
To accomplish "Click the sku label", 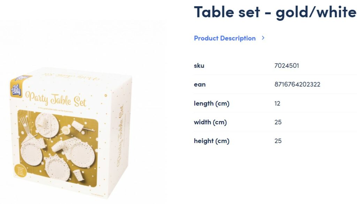I will tap(199, 66).
